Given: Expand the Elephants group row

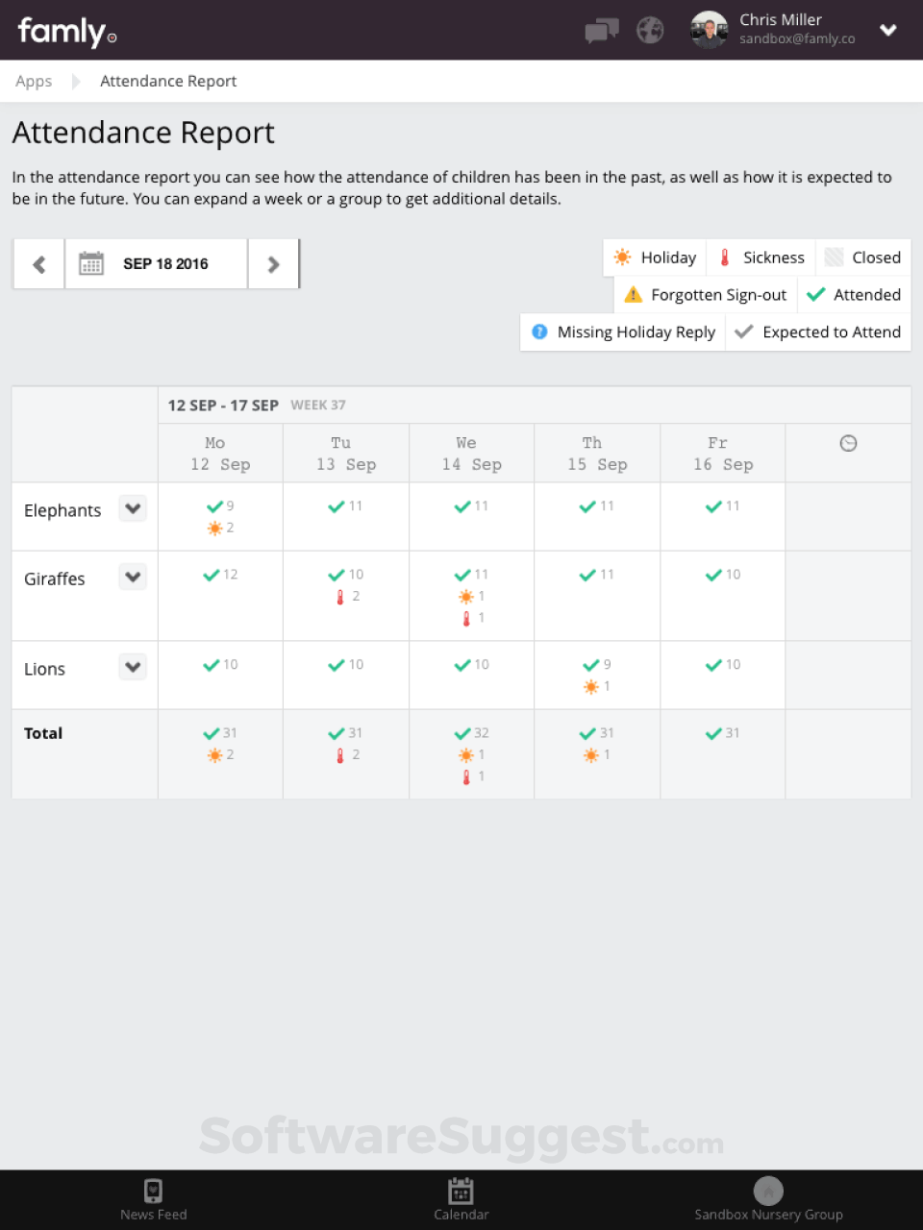Looking at the screenshot, I should [133, 508].
